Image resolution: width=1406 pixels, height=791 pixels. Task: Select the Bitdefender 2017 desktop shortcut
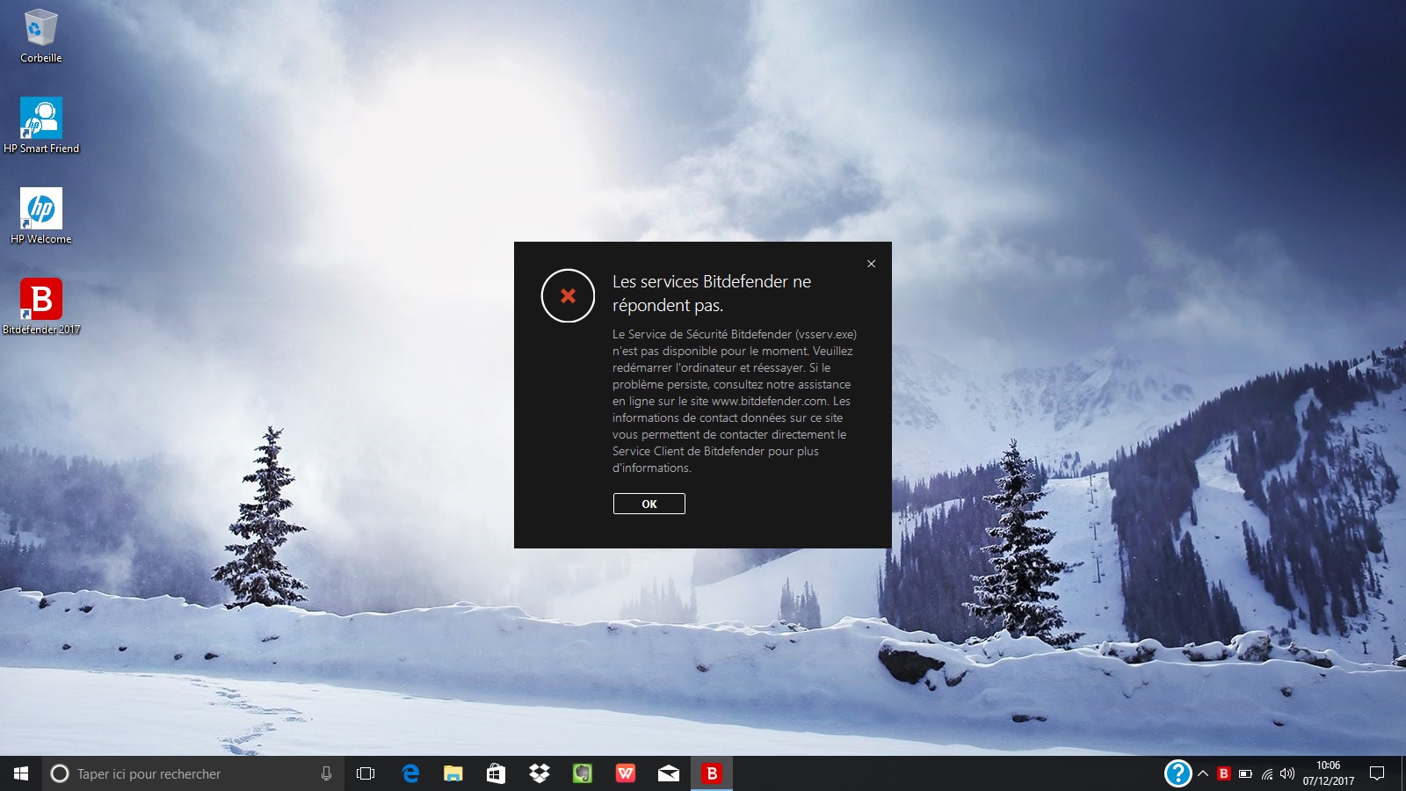(x=41, y=307)
